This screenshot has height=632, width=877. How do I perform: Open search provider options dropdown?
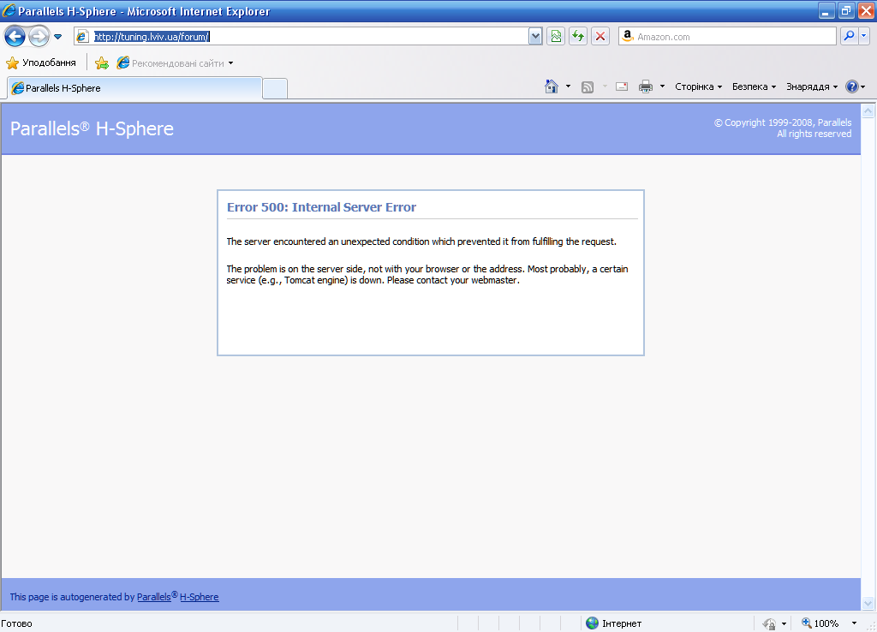point(863,36)
